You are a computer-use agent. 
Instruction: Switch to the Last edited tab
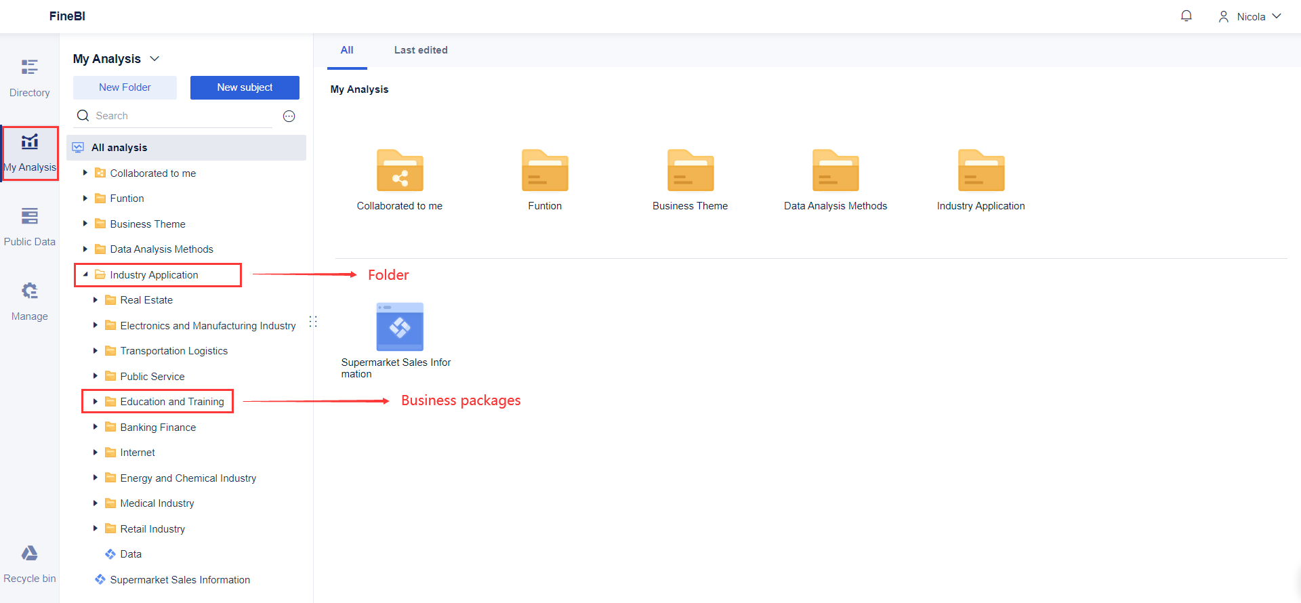pos(421,50)
